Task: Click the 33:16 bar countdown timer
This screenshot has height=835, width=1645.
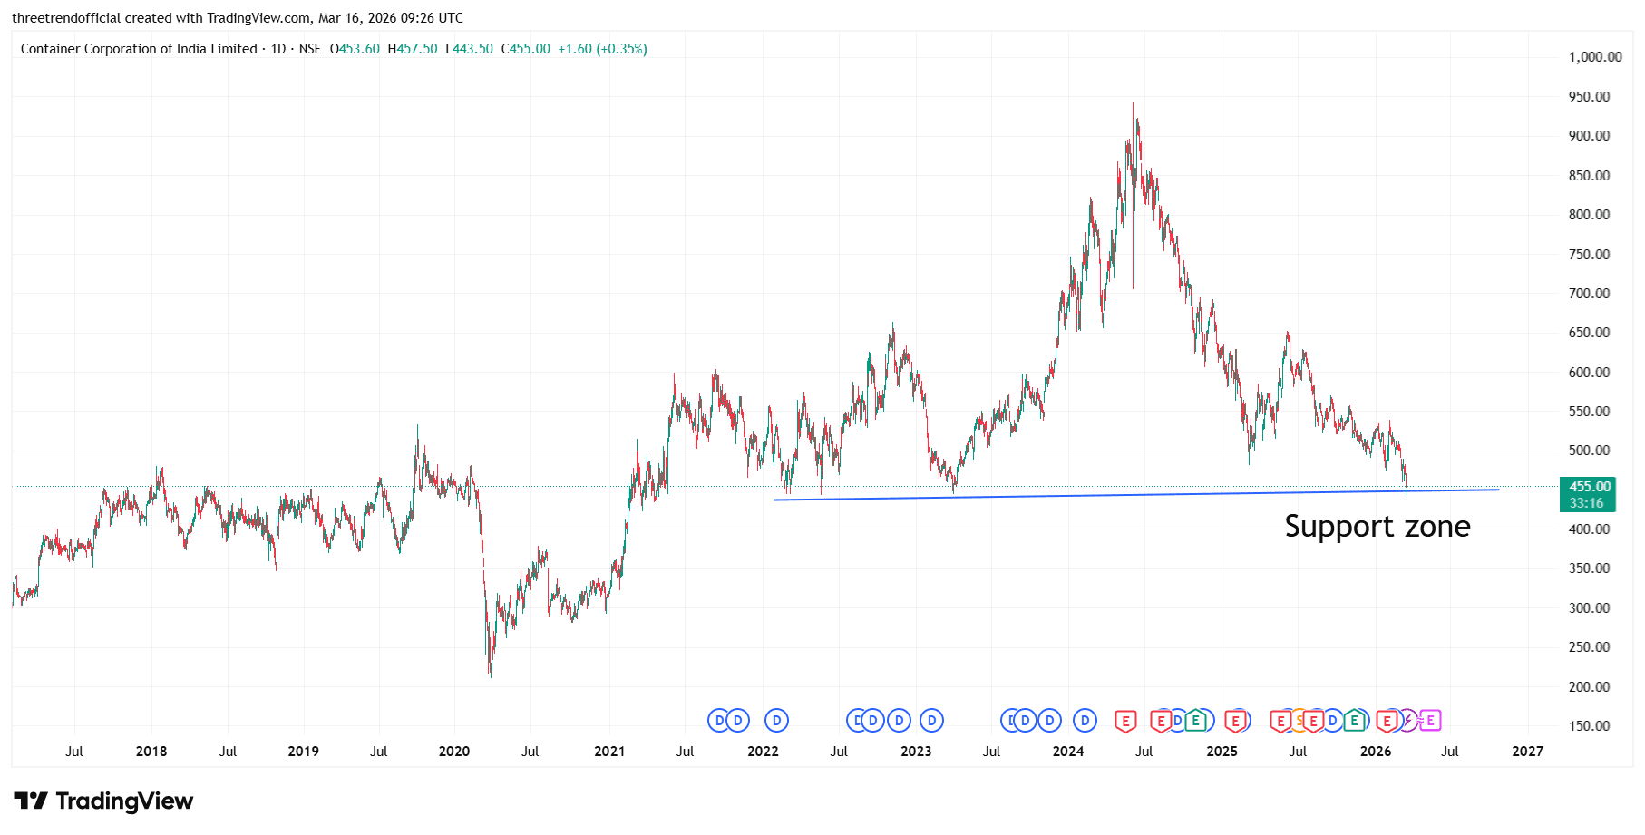Action: 1587,503
